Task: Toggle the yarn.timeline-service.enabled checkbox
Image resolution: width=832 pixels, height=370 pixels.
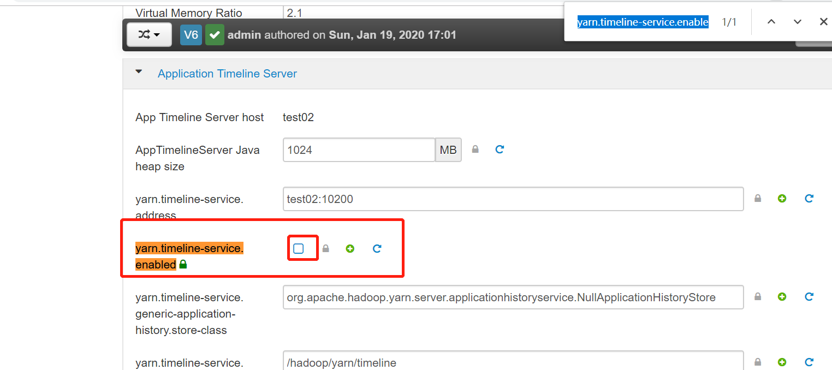Action: (x=299, y=249)
